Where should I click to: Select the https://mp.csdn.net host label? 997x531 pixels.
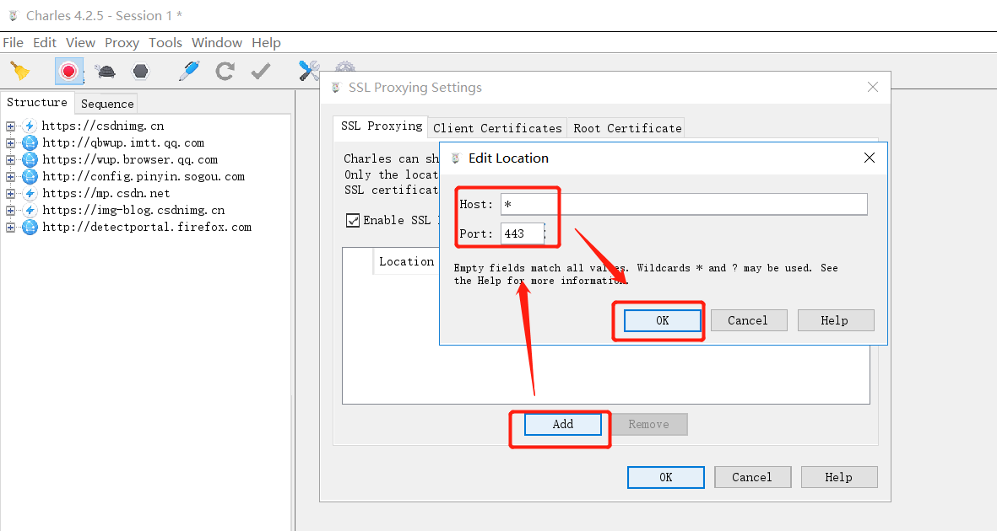(x=106, y=193)
